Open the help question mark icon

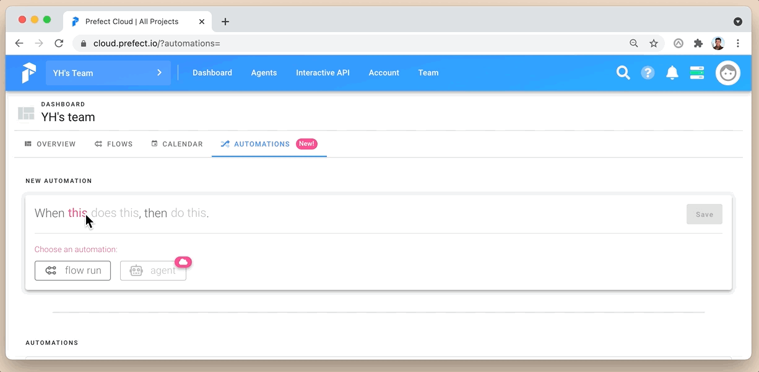pyautogui.click(x=648, y=73)
